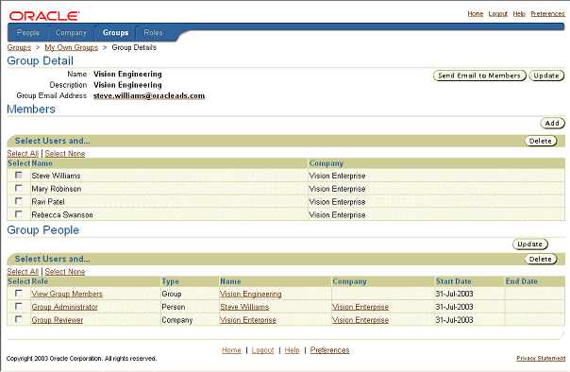Screen dimensions: 570x372
Task: Click the End Date column header
Action: 521,281
